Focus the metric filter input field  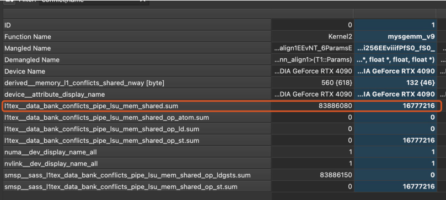[x=94, y=2]
